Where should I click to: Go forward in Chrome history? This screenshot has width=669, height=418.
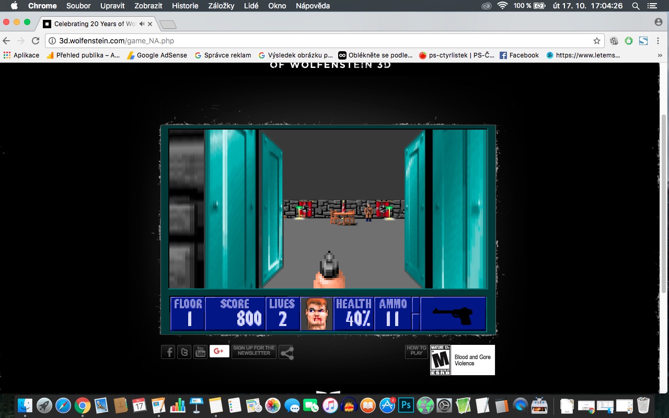[21, 41]
